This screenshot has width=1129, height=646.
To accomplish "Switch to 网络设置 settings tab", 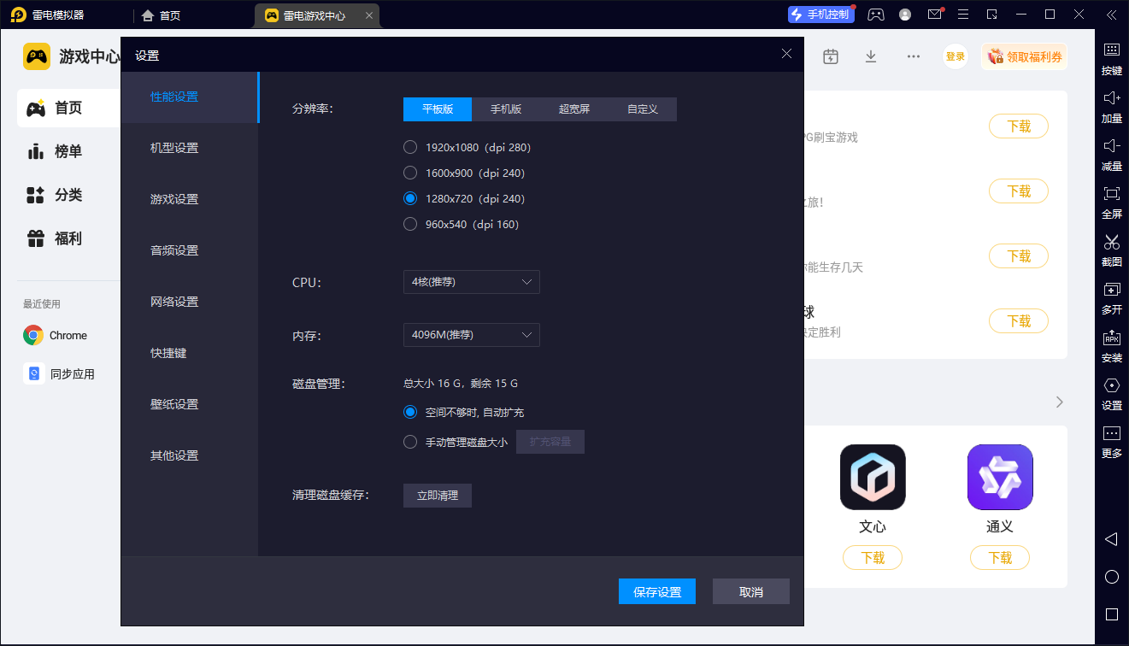I will 189,302.
